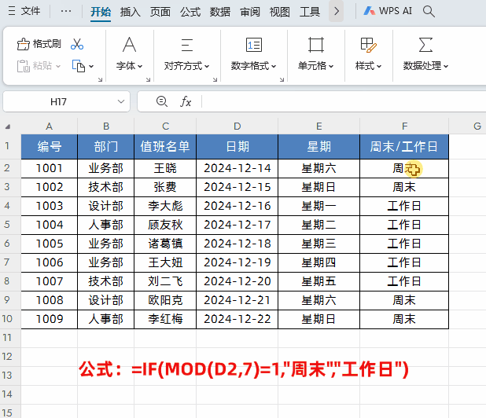Click cell with name 王晓

[x=165, y=168]
